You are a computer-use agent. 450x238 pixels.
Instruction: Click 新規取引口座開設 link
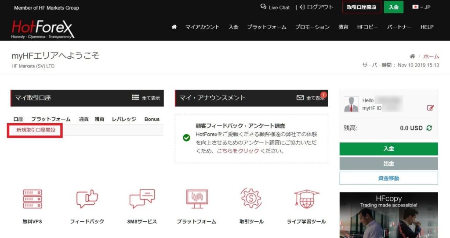(x=36, y=130)
